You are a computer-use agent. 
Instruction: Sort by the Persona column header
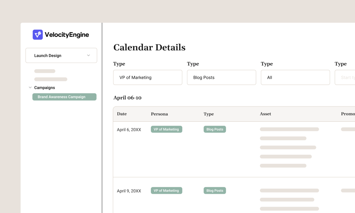pyautogui.click(x=159, y=114)
